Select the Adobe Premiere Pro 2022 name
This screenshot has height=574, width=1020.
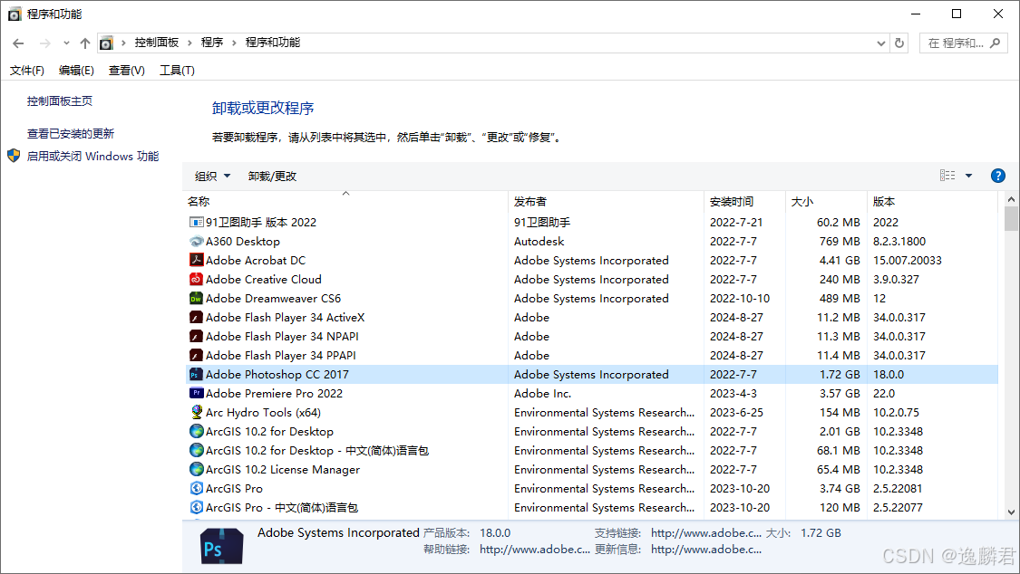point(274,393)
